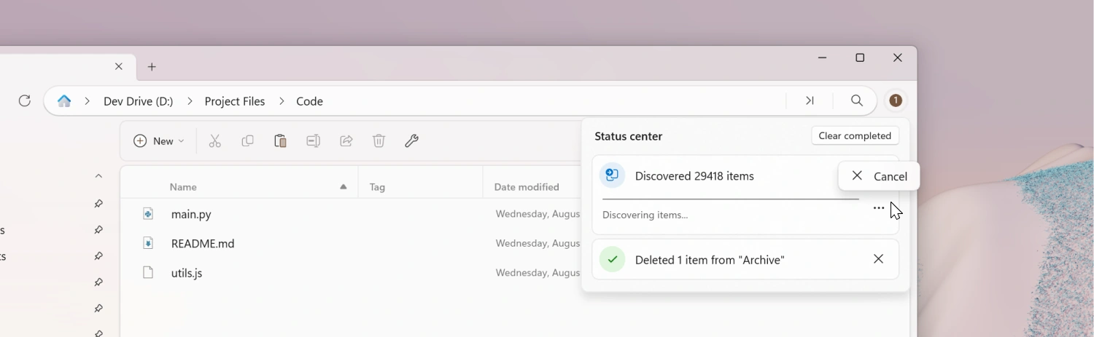Click the Discovering items progress bar

[730, 199]
